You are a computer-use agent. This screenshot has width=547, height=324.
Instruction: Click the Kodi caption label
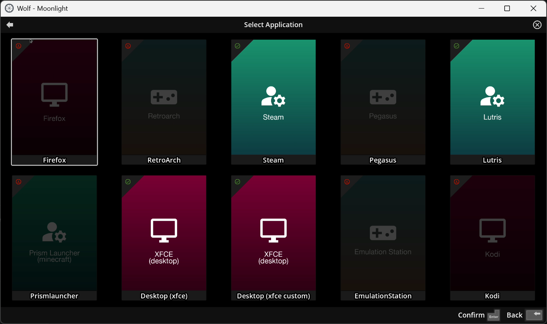click(x=492, y=296)
